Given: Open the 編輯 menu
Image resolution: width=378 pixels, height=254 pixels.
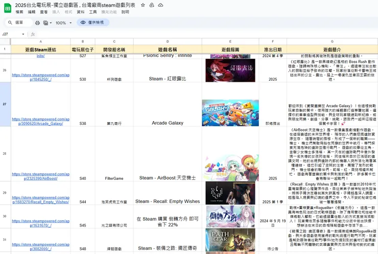Looking at the screenshot, I should pos(32,12).
